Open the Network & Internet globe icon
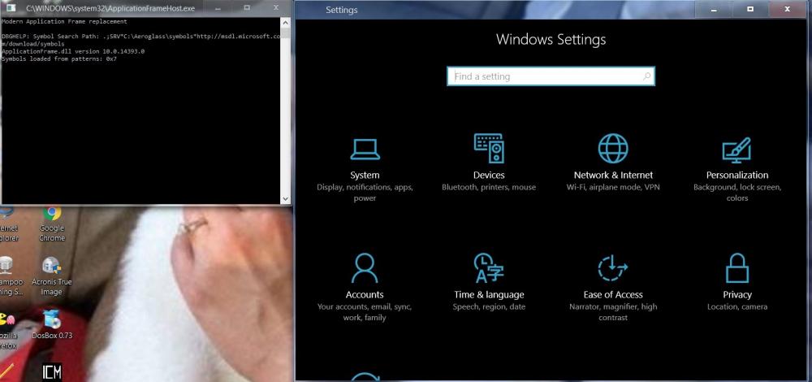 [x=613, y=149]
